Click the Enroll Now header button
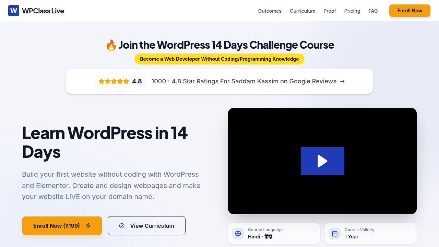439x247 pixels. 410,11
